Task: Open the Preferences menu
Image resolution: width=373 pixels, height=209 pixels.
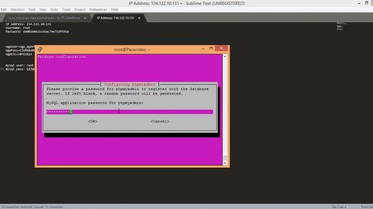Action: pyautogui.click(x=98, y=9)
